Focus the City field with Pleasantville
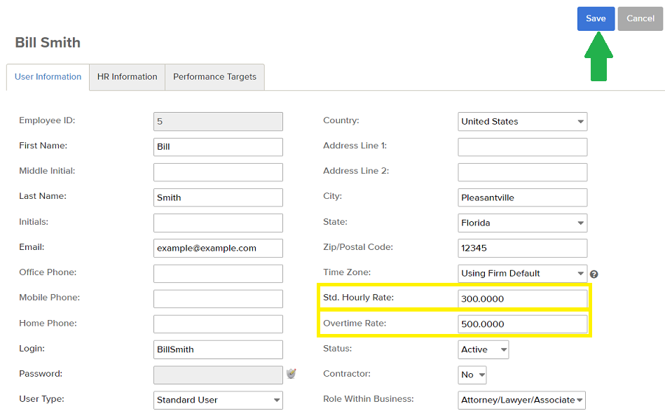Screen dimensions: 665x418 [523, 197]
